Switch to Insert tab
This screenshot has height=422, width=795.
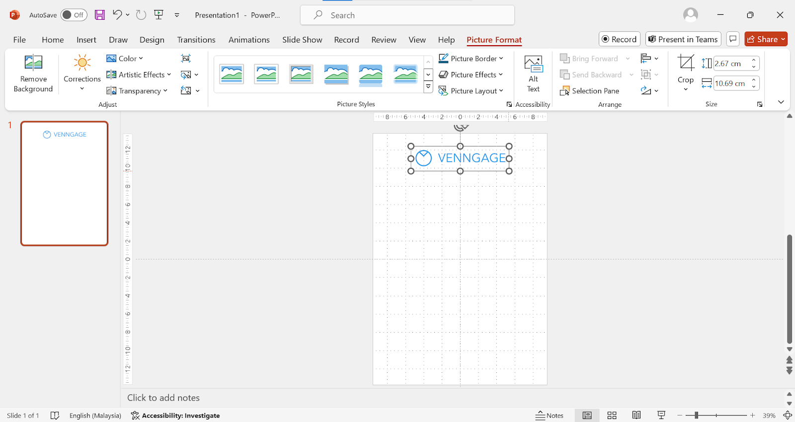coord(86,40)
